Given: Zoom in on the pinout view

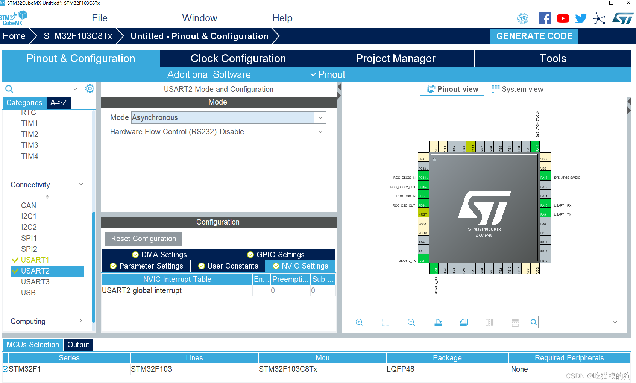Looking at the screenshot, I should (360, 322).
